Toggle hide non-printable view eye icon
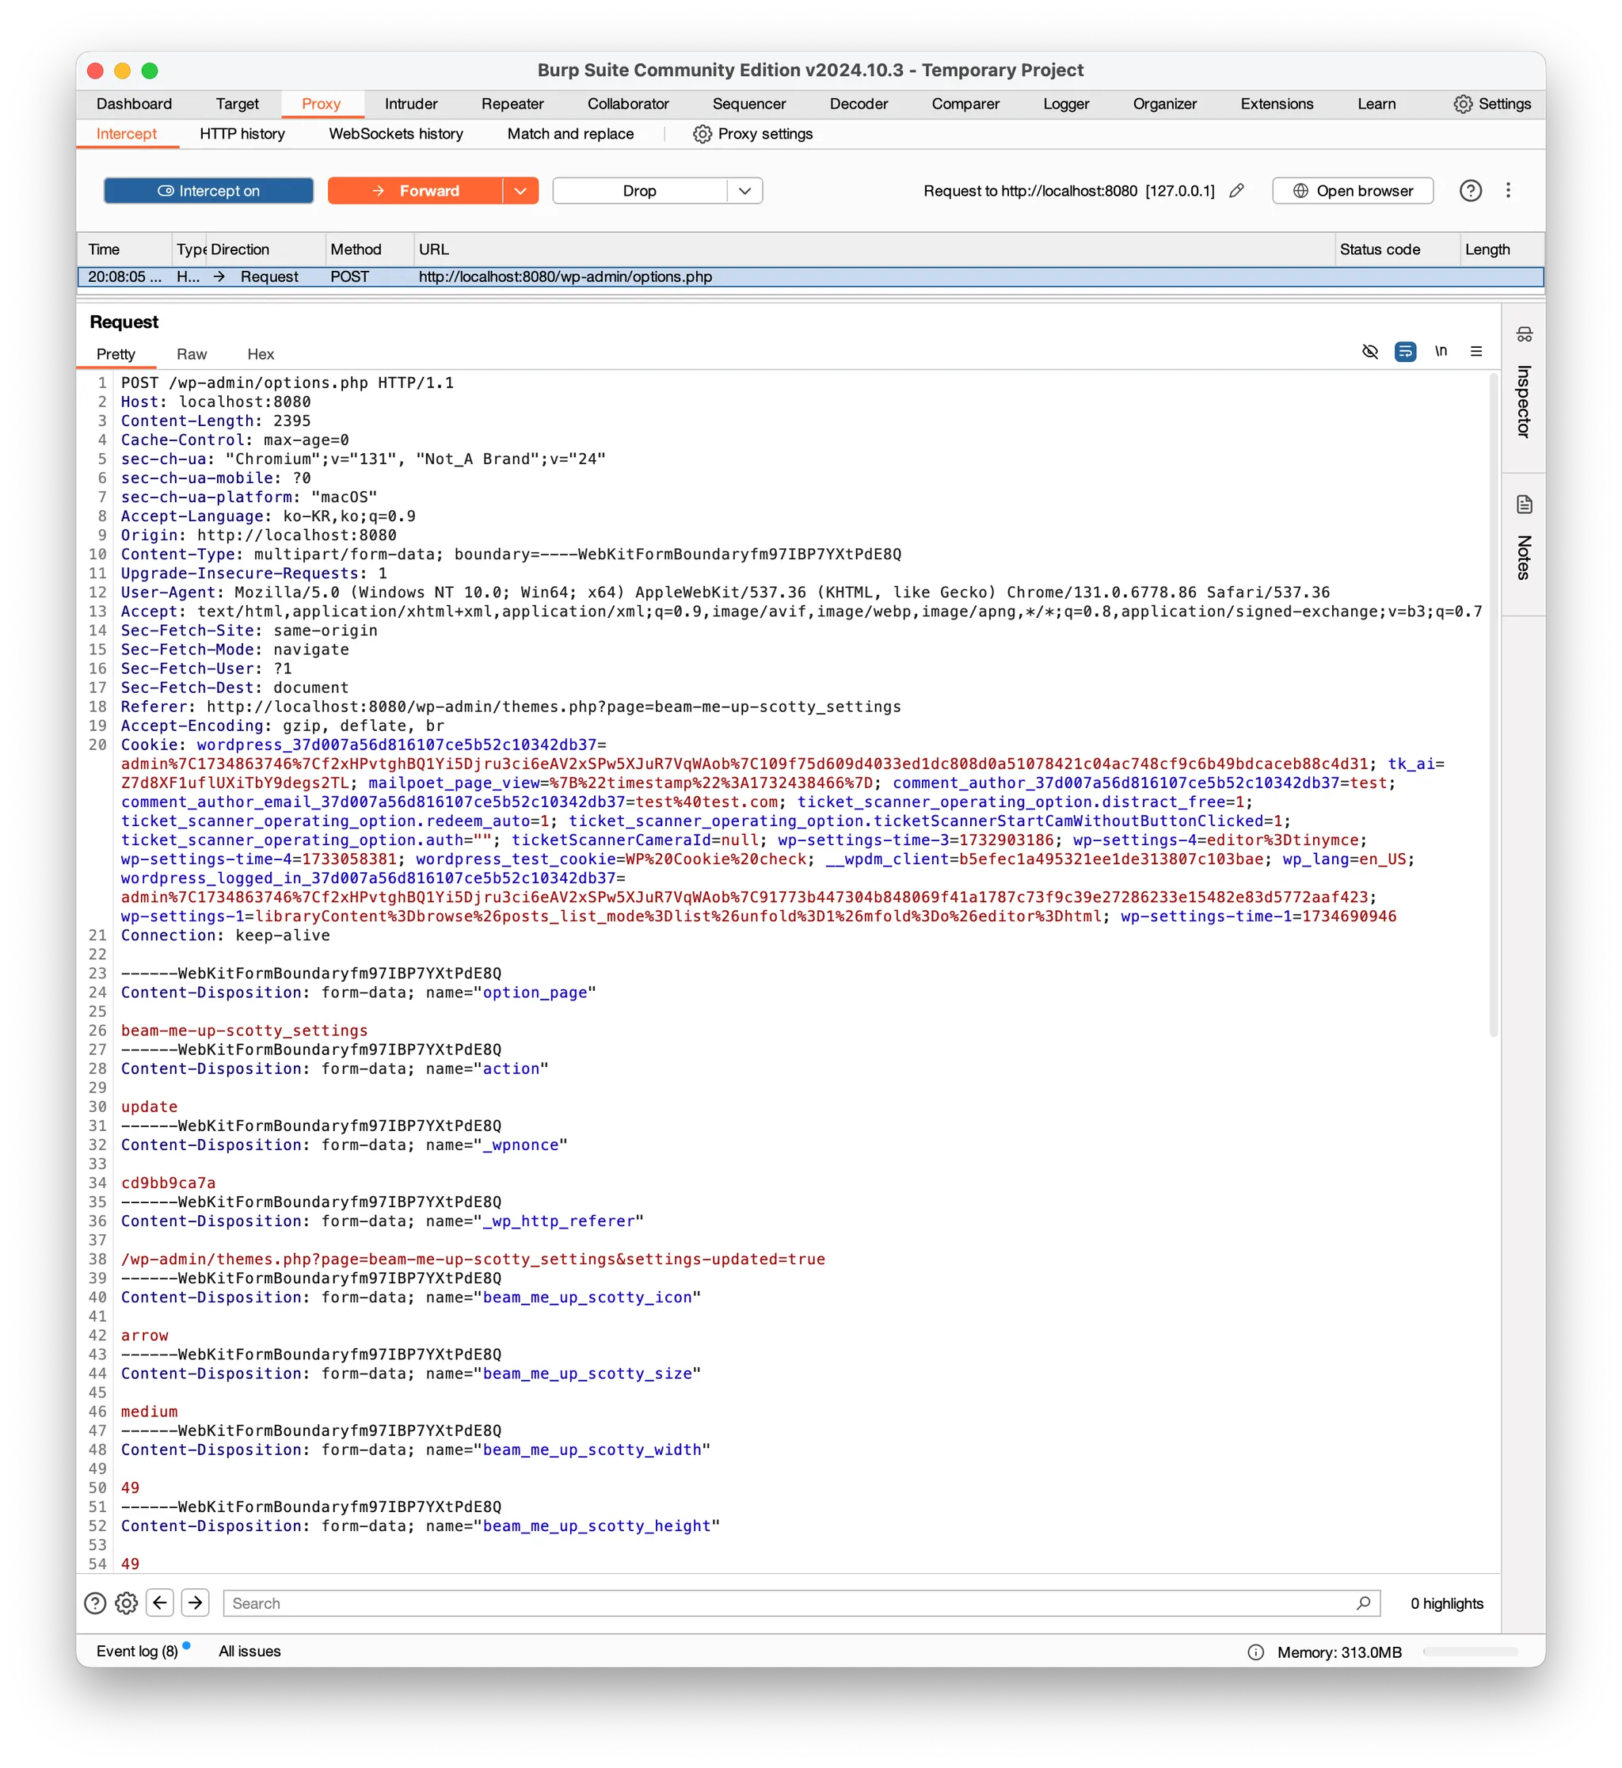 [1369, 351]
